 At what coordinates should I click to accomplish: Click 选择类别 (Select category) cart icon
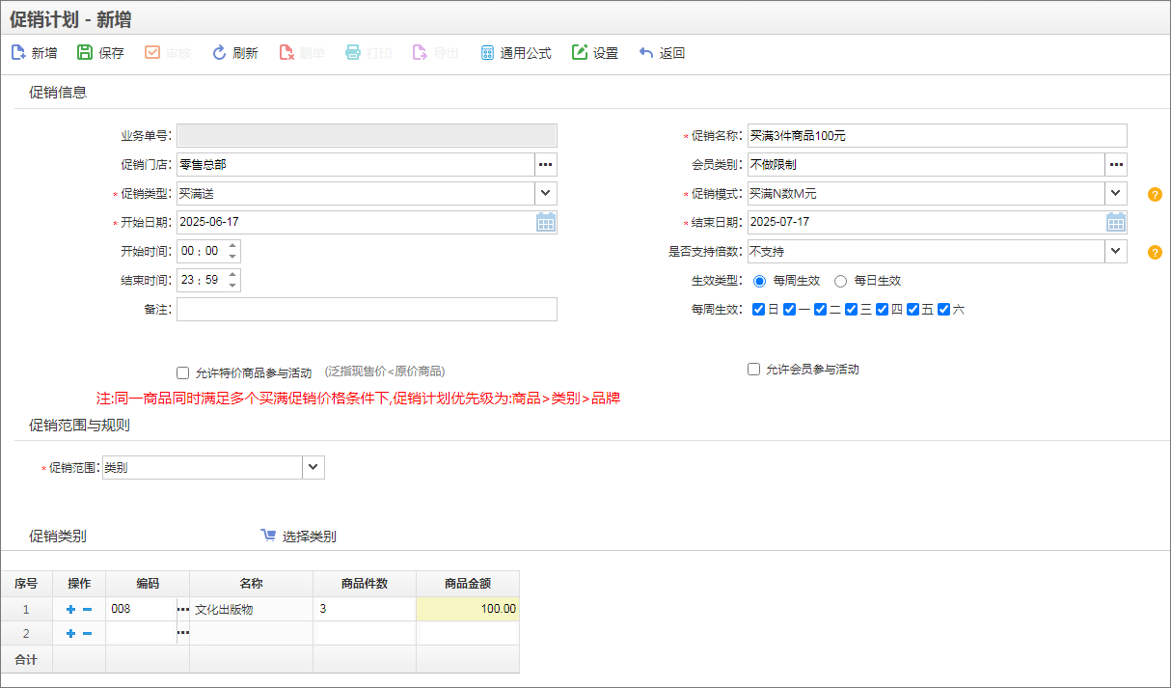(x=268, y=535)
